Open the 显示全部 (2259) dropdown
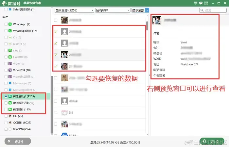The height and width of the screenshot is (147, 229). click(x=74, y=10)
